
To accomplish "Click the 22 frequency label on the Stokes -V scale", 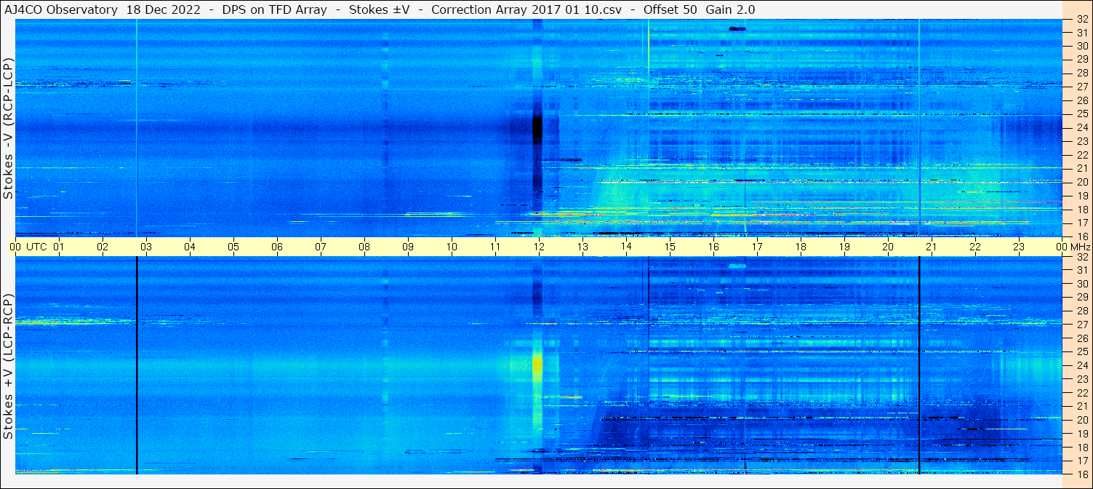I will 1081,155.
